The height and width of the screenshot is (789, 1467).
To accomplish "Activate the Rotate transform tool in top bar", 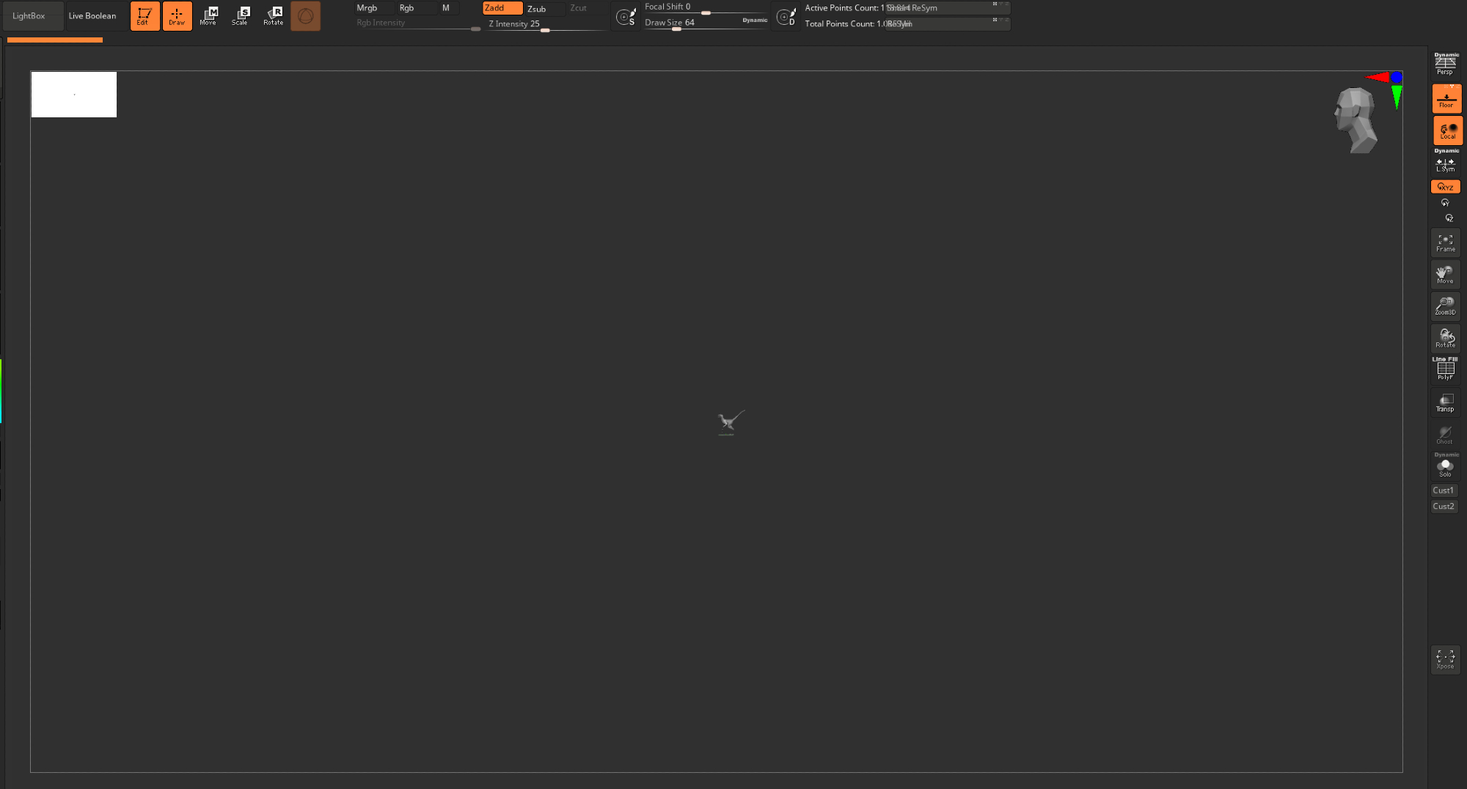I will coord(273,15).
